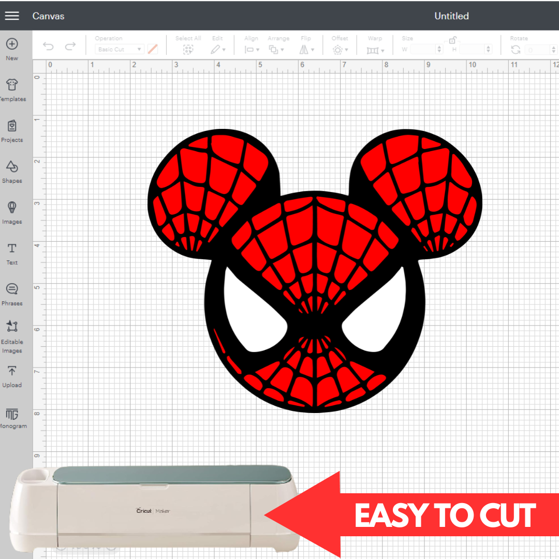Click the Operation color swatch
The image size is (559, 559).
153,49
